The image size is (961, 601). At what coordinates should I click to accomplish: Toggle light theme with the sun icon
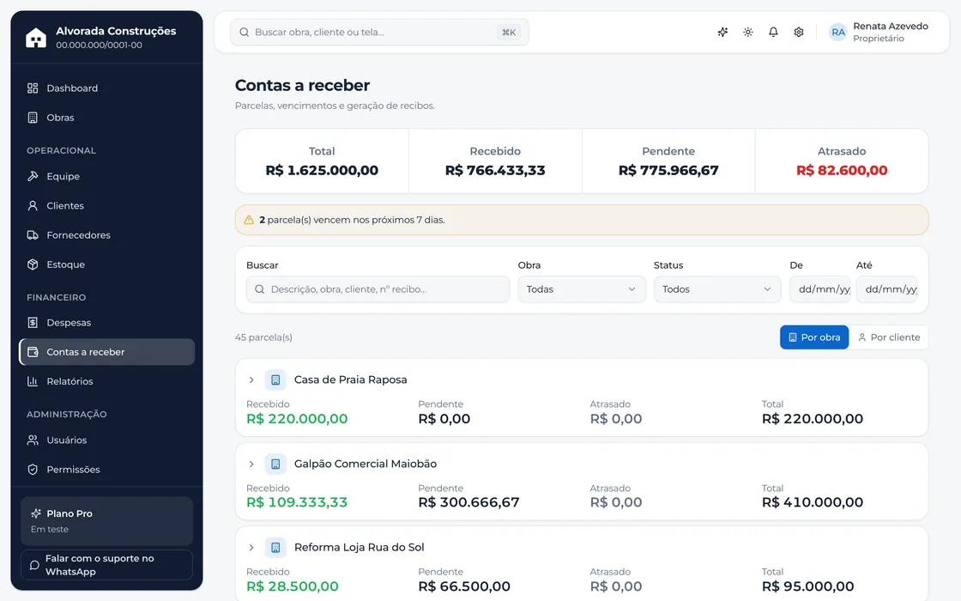tap(747, 32)
